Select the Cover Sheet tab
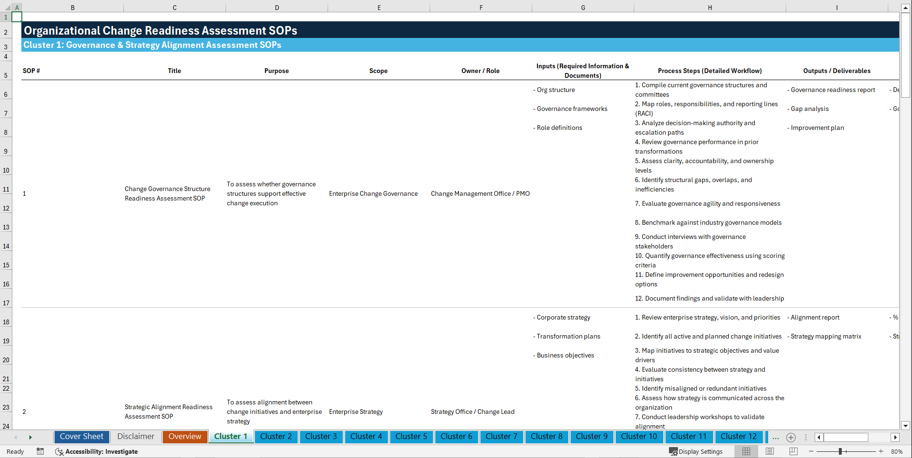 (81, 437)
